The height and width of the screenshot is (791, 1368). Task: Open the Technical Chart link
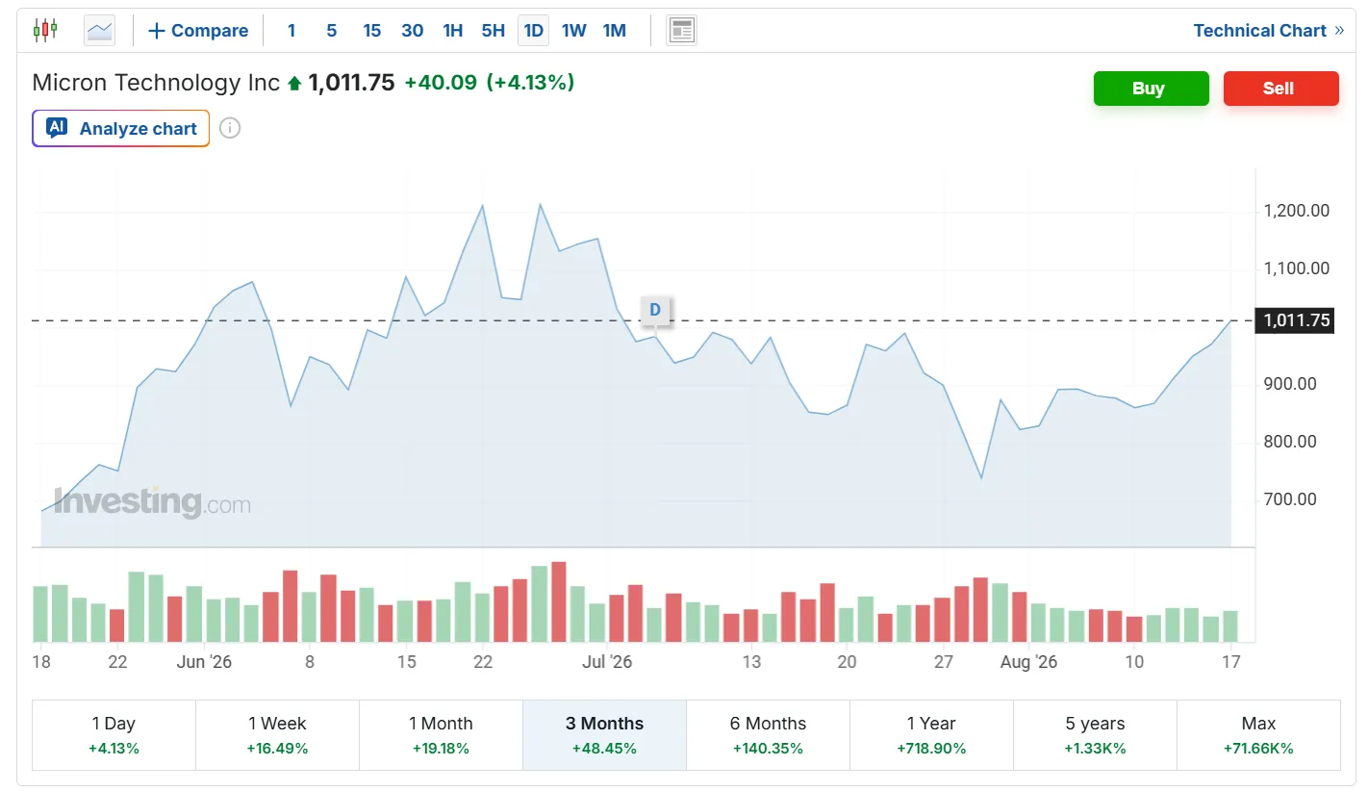tap(1269, 31)
